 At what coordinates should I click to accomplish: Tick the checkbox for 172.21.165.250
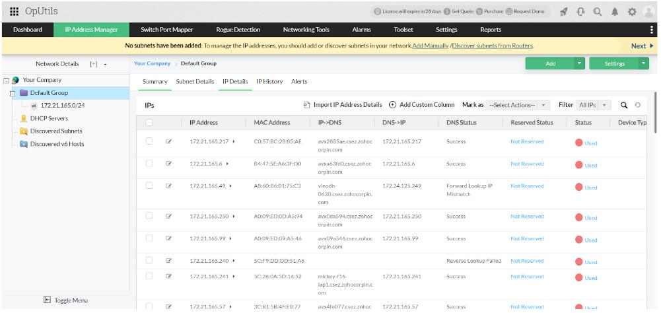point(149,215)
